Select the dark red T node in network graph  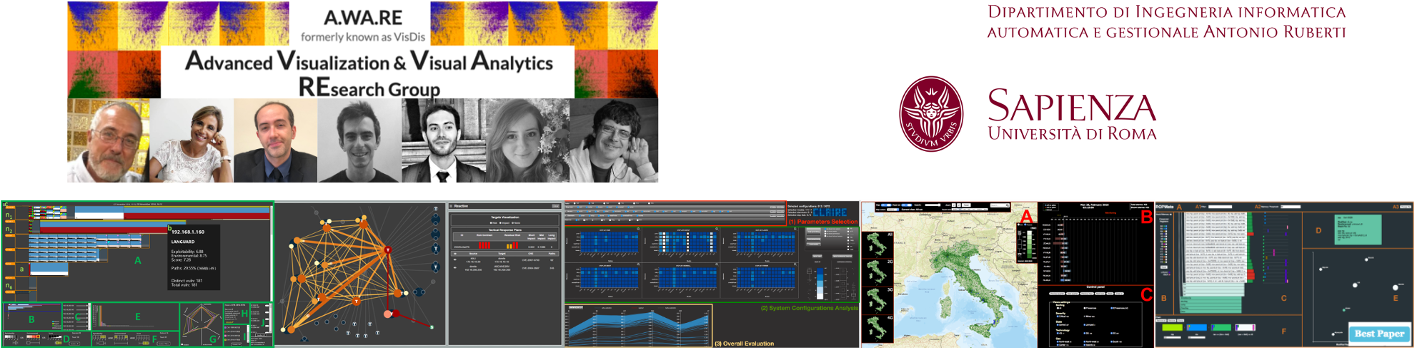[388, 250]
